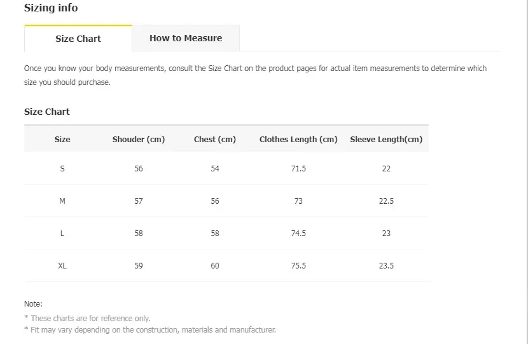
Task: Click the Sleeve Length(cm) header
Action: [x=386, y=140]
